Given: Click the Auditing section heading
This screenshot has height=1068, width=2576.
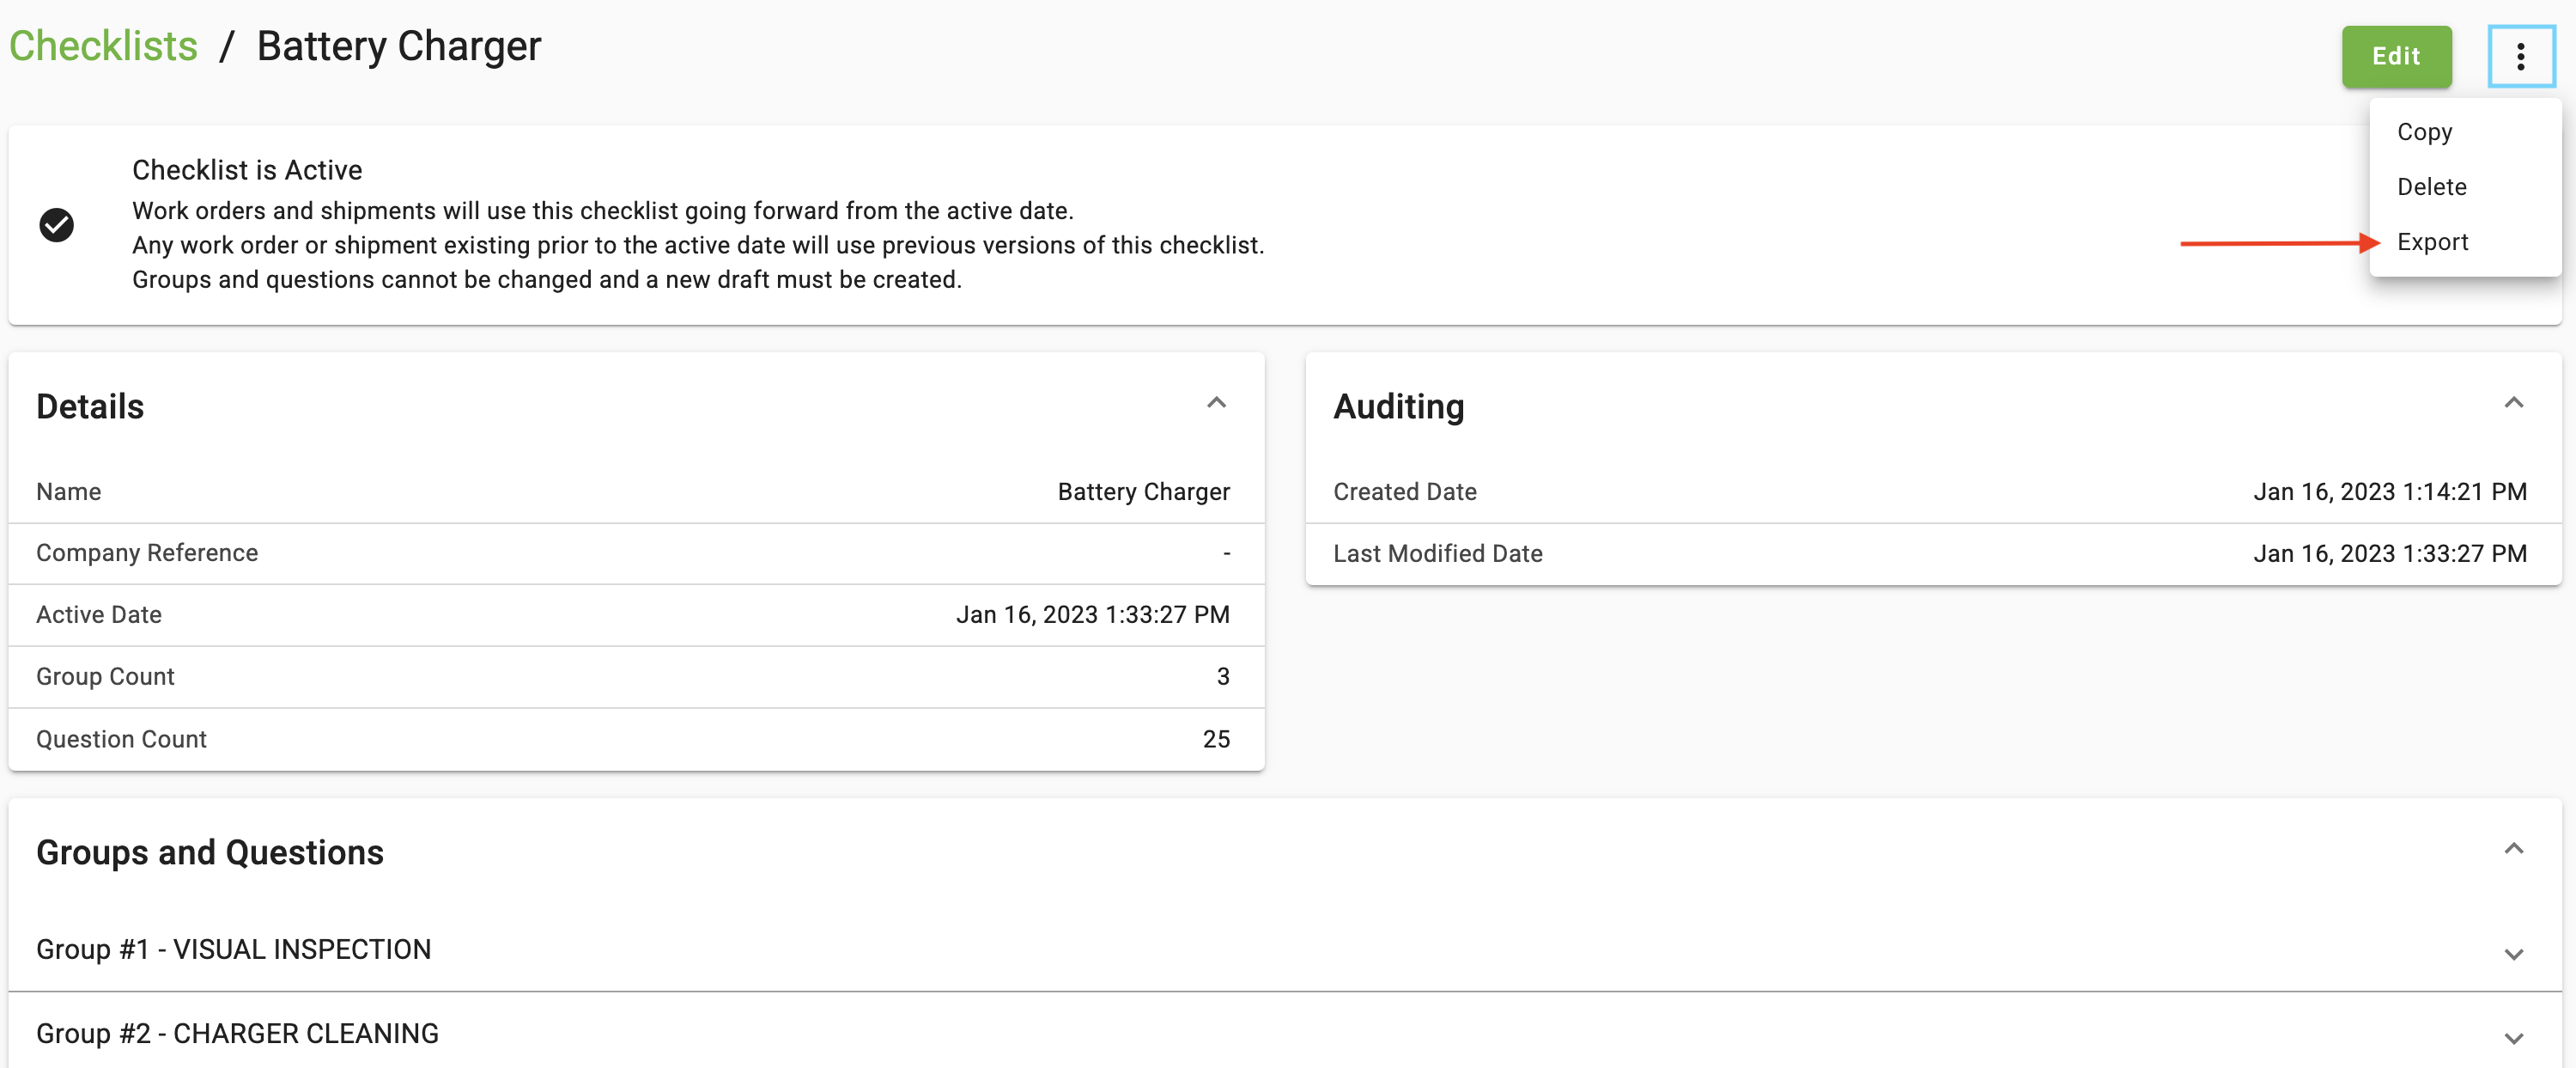Looking at the screenshot, I should [1398, 406].
